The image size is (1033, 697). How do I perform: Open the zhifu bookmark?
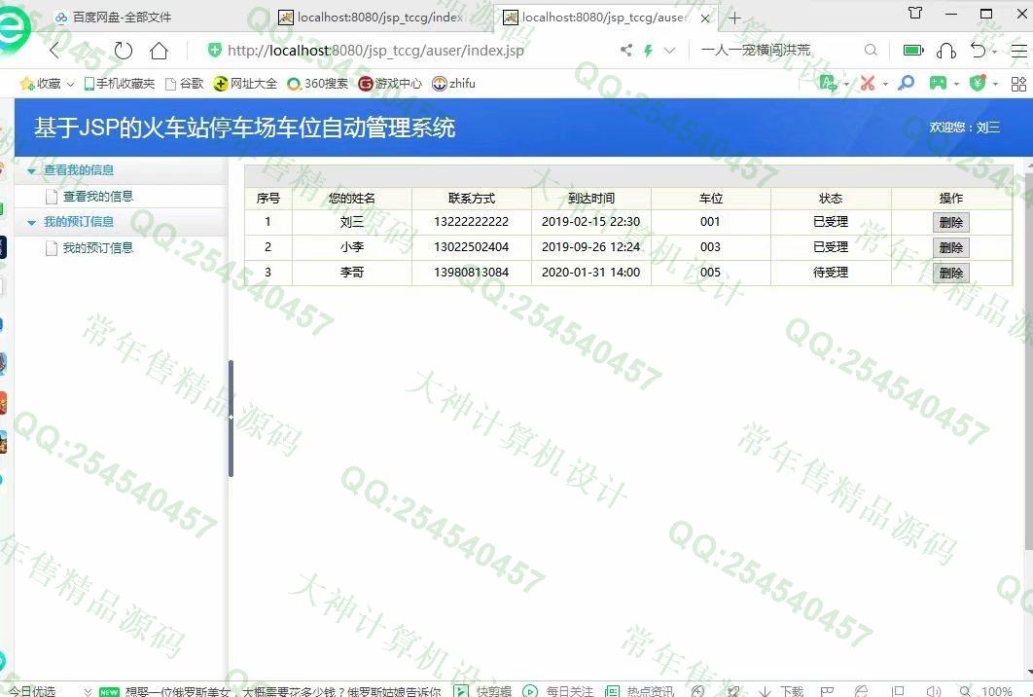[453, 83]
